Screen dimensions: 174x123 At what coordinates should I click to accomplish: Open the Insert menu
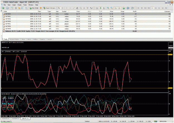pos(14,5)
